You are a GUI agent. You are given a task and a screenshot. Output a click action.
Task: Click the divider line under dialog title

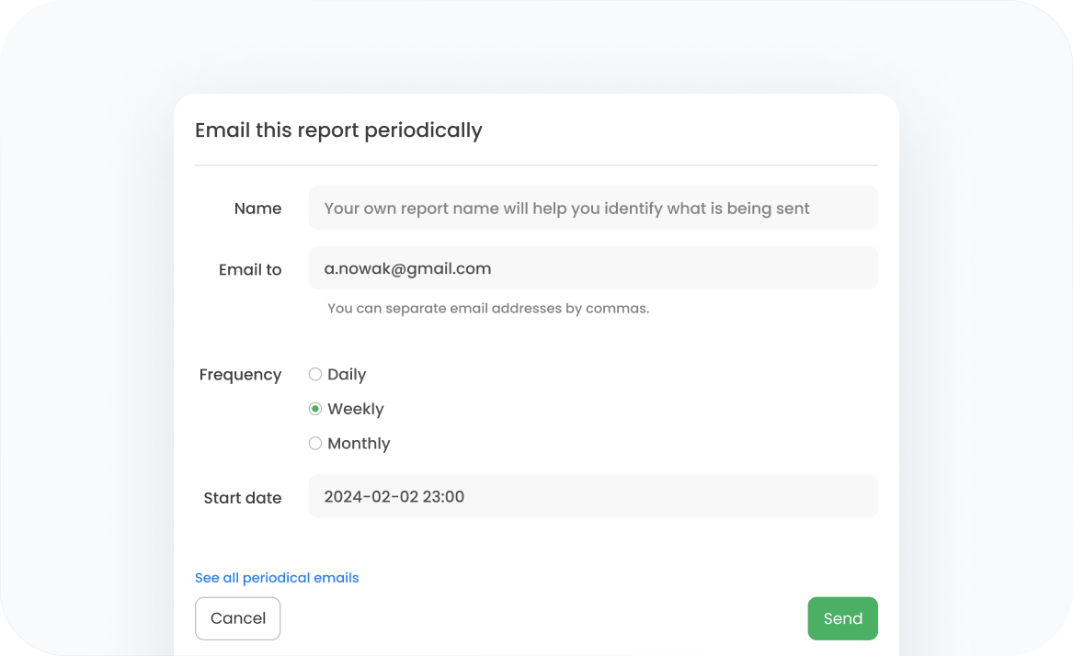[536, 165]
